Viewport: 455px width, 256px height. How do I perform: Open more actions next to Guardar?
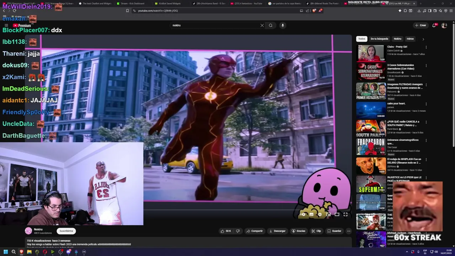pos(349,231)
